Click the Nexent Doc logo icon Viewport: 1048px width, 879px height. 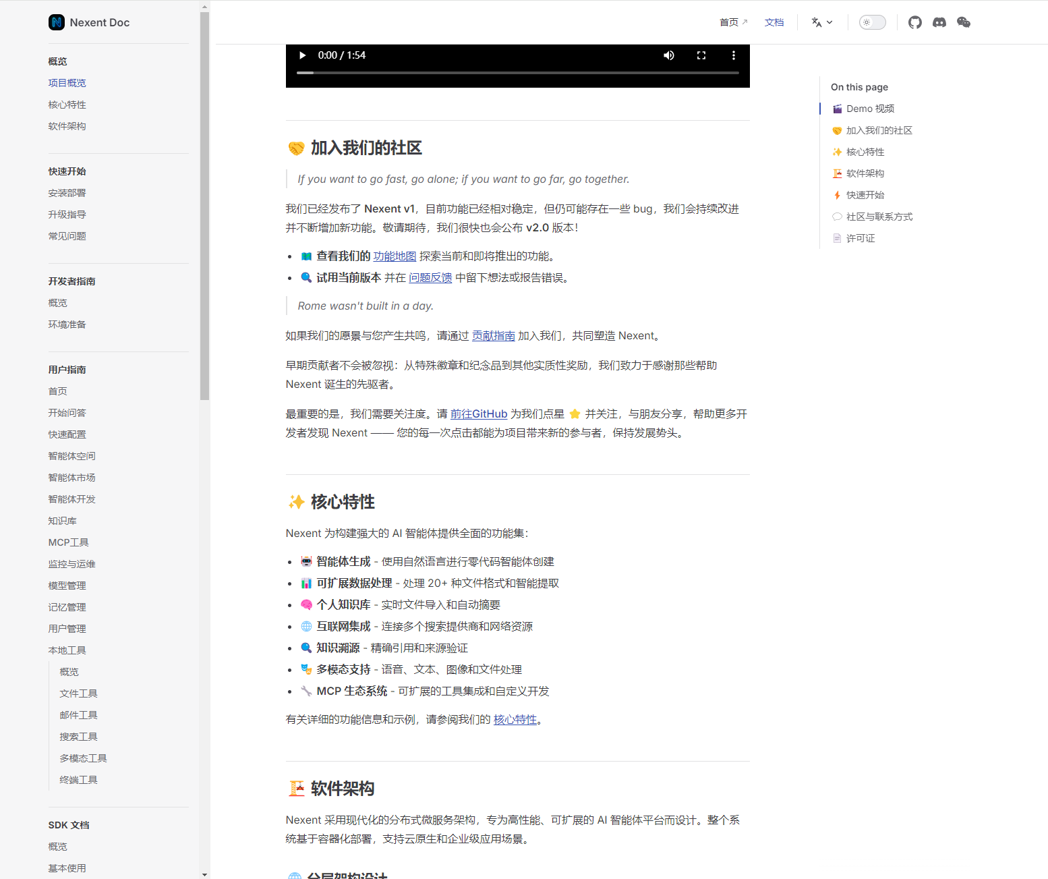pos(57,22)
